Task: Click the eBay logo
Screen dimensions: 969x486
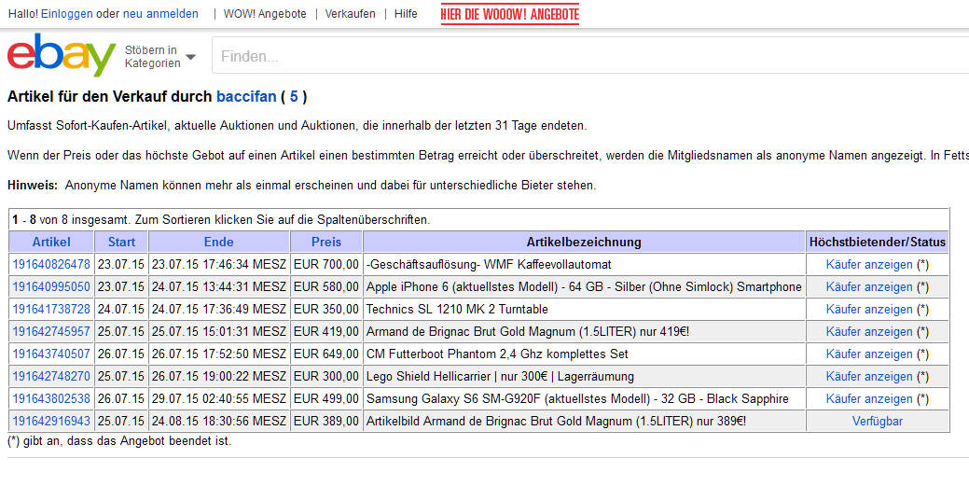Action: point(62,54)
